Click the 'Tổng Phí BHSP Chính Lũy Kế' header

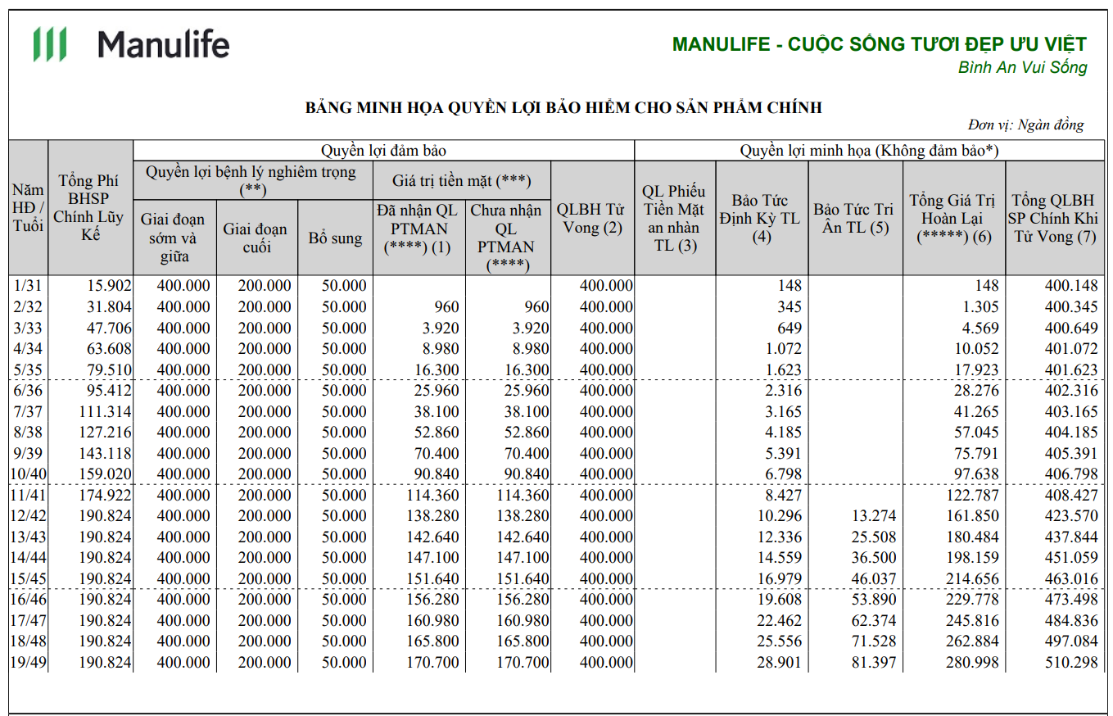(x=90, y=208)
